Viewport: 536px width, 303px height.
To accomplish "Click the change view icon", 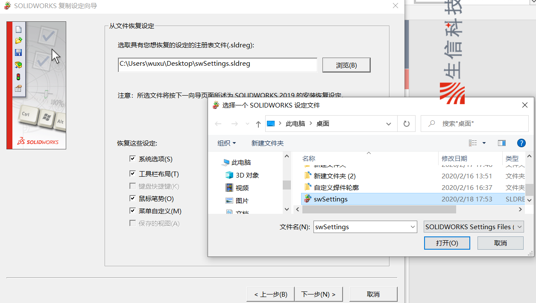I will coord(473,143).
